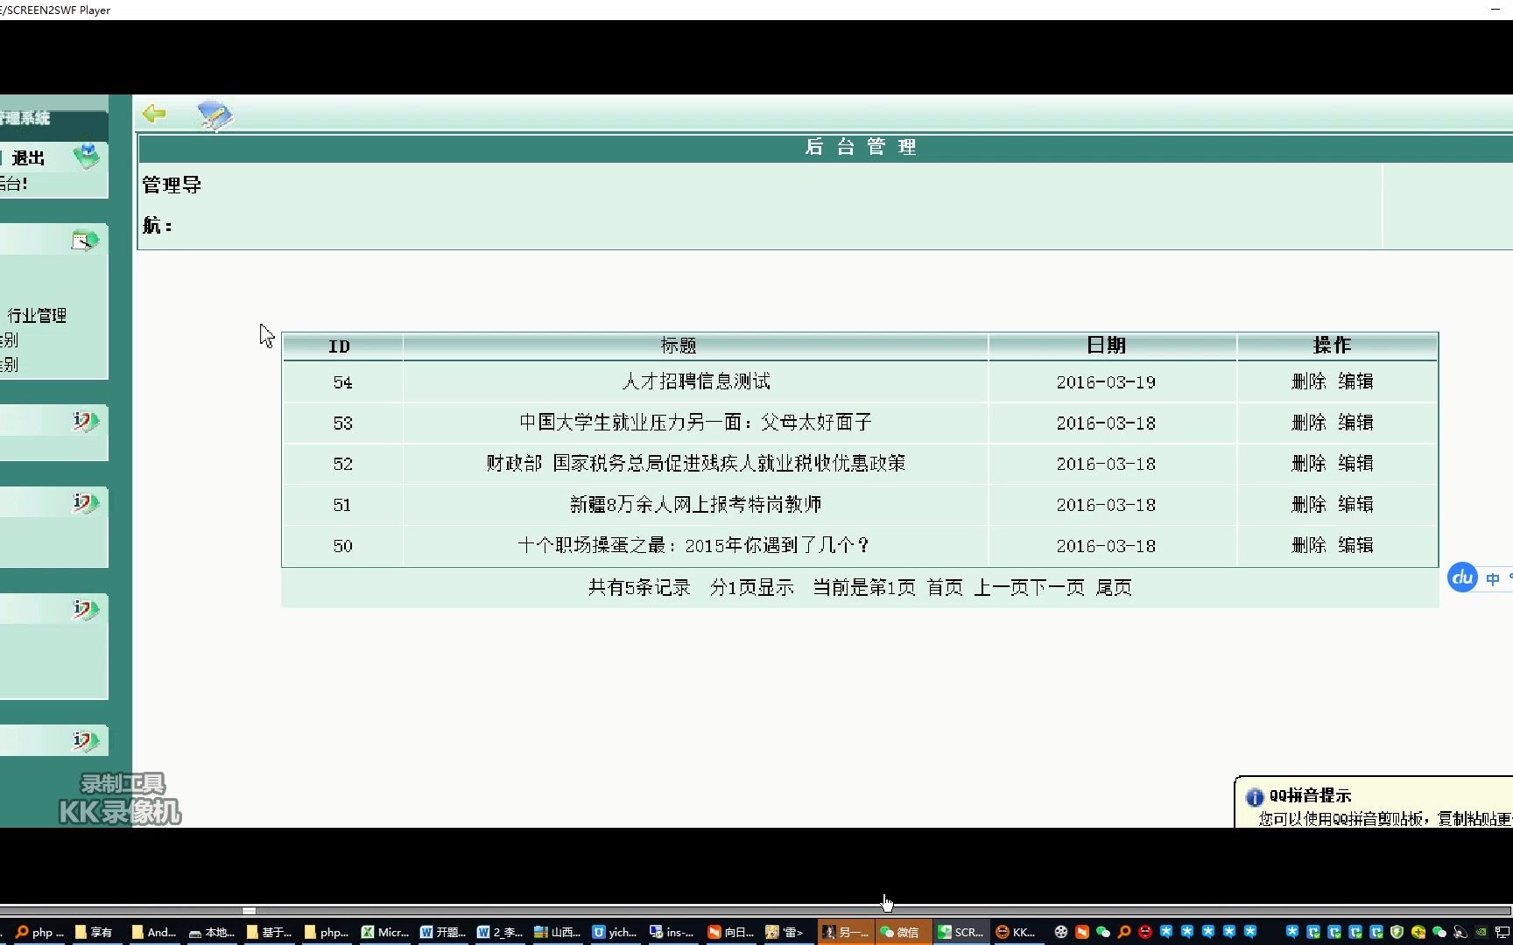Click the green shield icon in system tray
Viewport: 1513px width, 945px height.
pyautogui.click(x=1397, y=932)
